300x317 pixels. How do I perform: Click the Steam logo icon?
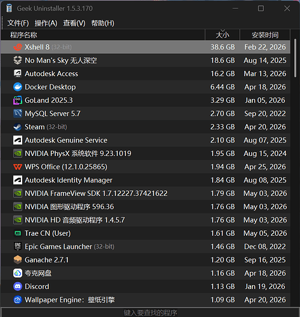[18, 127]
